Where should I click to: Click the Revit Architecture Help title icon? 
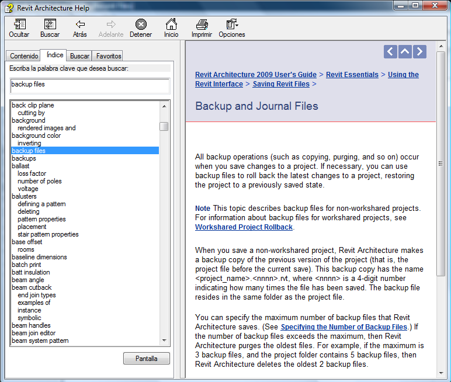click(x=9, y=8)
